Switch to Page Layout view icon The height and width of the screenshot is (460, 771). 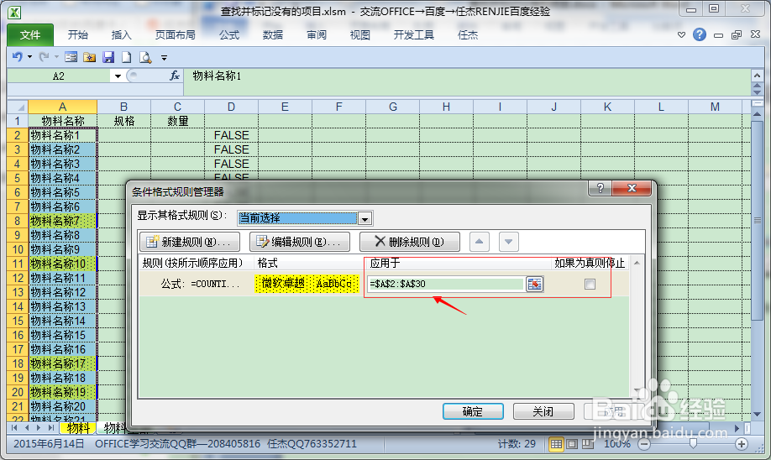[572, 444]
